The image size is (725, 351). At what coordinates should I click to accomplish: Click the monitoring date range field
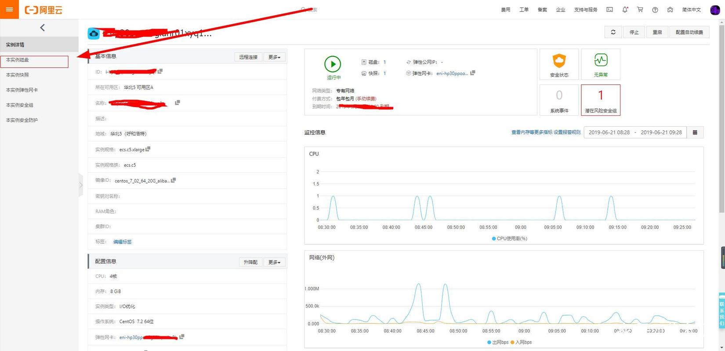pyautogui.click(x=635, y=133)
